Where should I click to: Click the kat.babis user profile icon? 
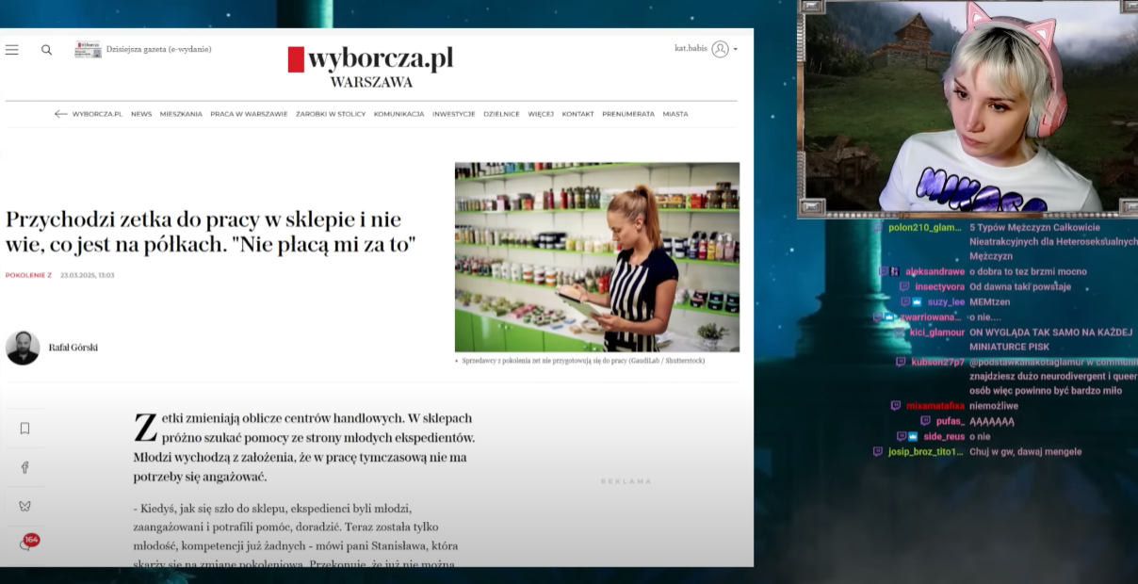720,49
